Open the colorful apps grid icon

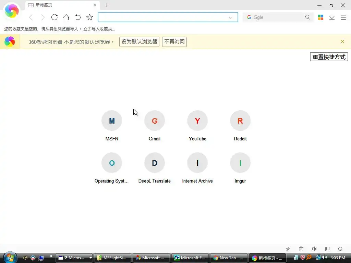pyautogui.click(x=320, y=17)
